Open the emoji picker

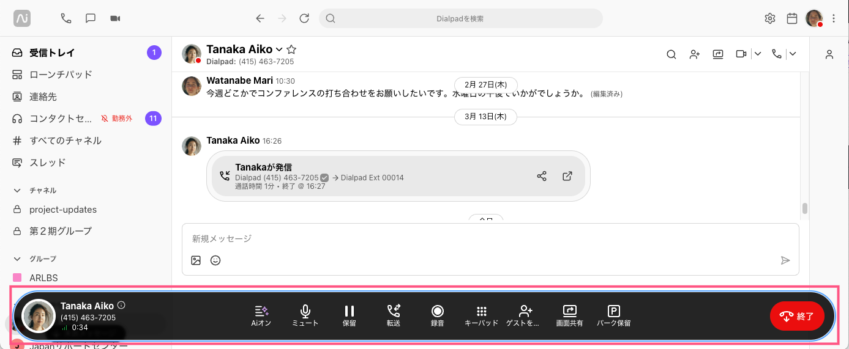click(215, 260)
